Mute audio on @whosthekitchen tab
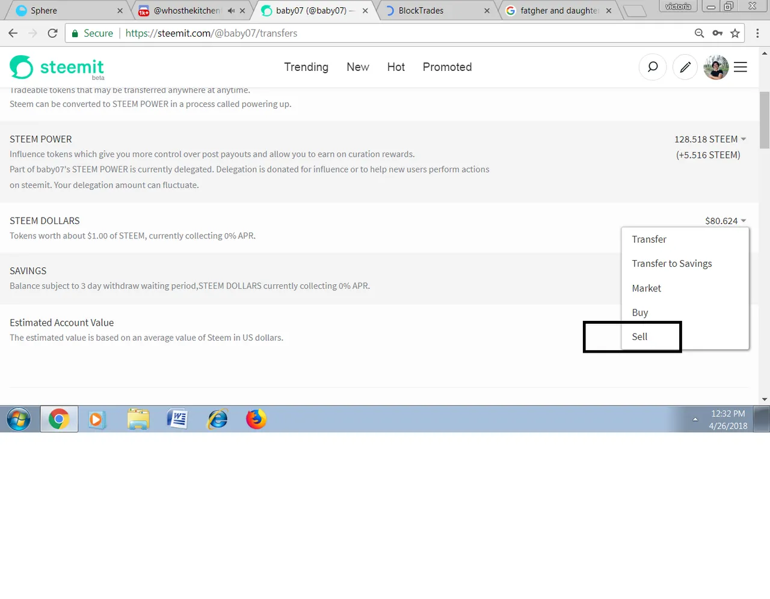 pos(231,11)
